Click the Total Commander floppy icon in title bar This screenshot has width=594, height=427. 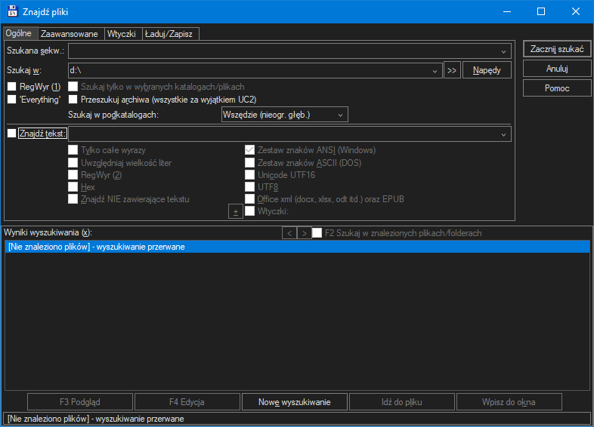click(x=13, y=11)
